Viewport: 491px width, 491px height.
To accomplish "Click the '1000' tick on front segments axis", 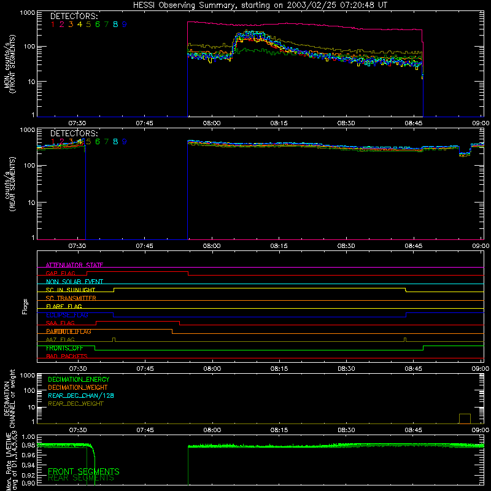I will coord(28,12).
